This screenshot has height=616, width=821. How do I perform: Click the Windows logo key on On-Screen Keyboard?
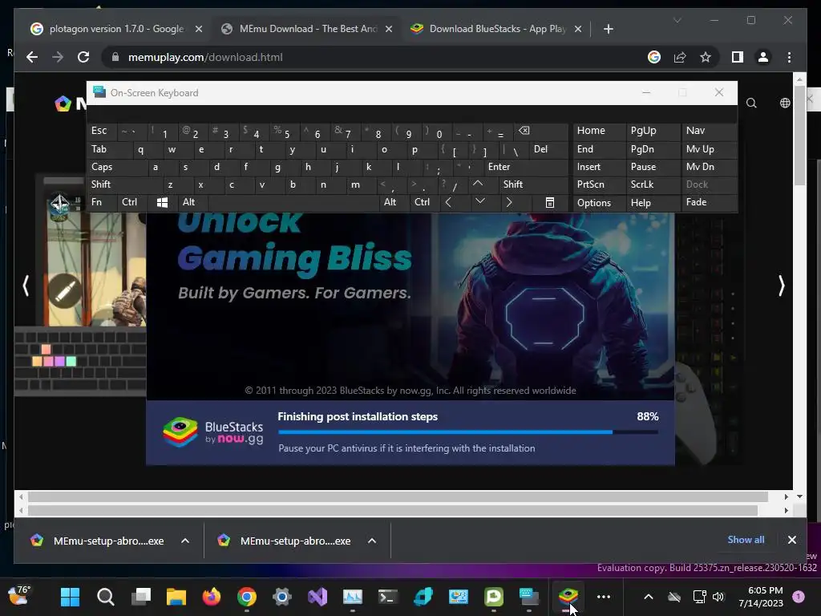pyautogui.click(x=162, y=203)
